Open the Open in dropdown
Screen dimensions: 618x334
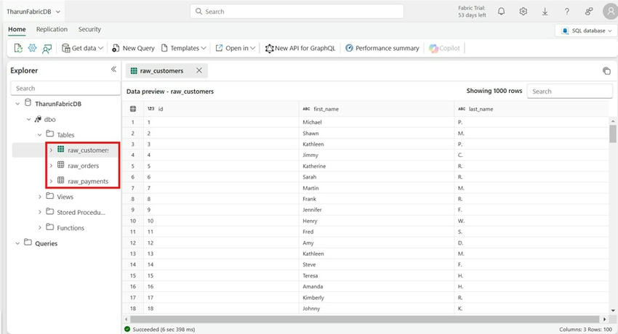point(236,48)
